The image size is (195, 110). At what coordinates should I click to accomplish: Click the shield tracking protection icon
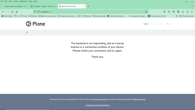click(35, 12)
